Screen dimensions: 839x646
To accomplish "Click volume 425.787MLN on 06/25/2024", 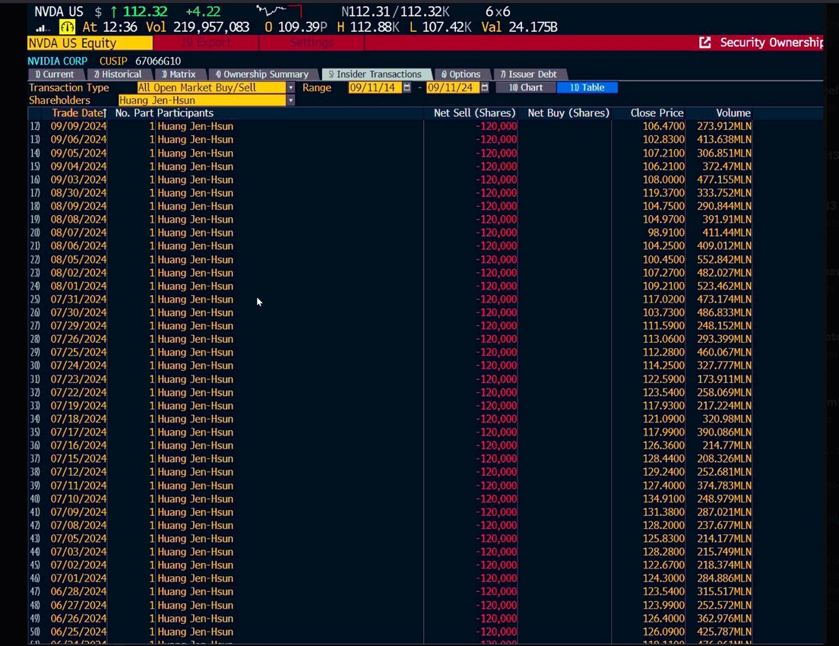I will coord(724,632).
